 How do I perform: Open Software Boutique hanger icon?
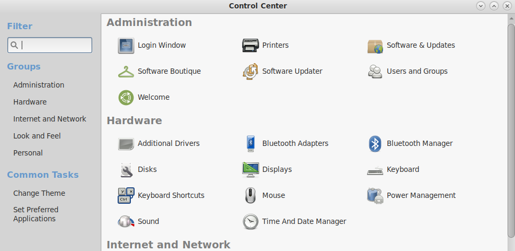pos(126,72)
